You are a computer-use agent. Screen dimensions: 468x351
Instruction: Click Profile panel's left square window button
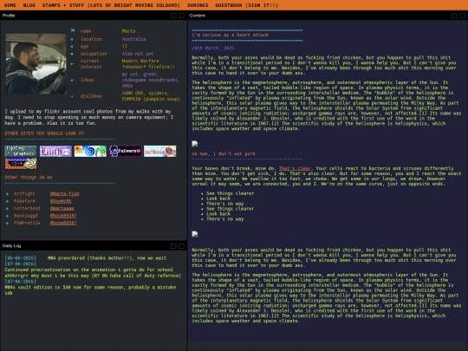tap(173, 16)
